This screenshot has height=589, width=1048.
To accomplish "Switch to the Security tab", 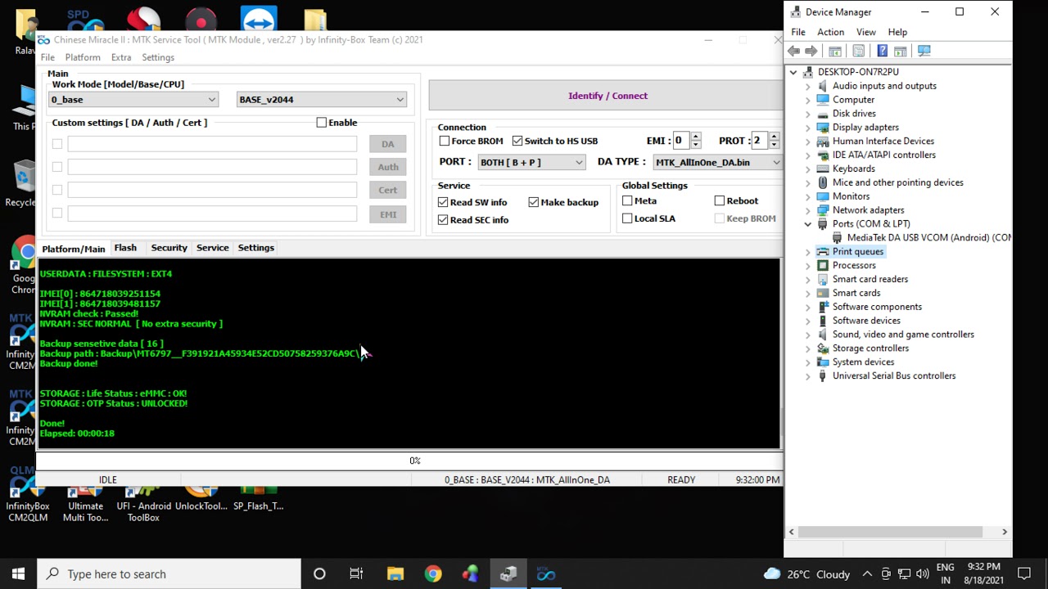I will [x=169, y=248].
